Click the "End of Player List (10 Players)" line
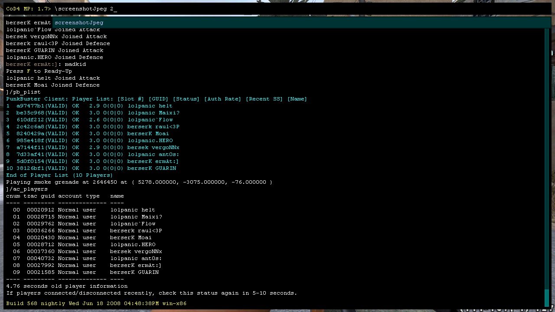555x312 pixels. point(60,175)
